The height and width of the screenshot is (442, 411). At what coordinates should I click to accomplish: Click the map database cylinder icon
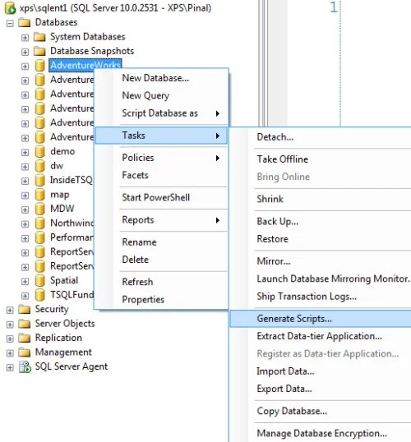point(39,195)
